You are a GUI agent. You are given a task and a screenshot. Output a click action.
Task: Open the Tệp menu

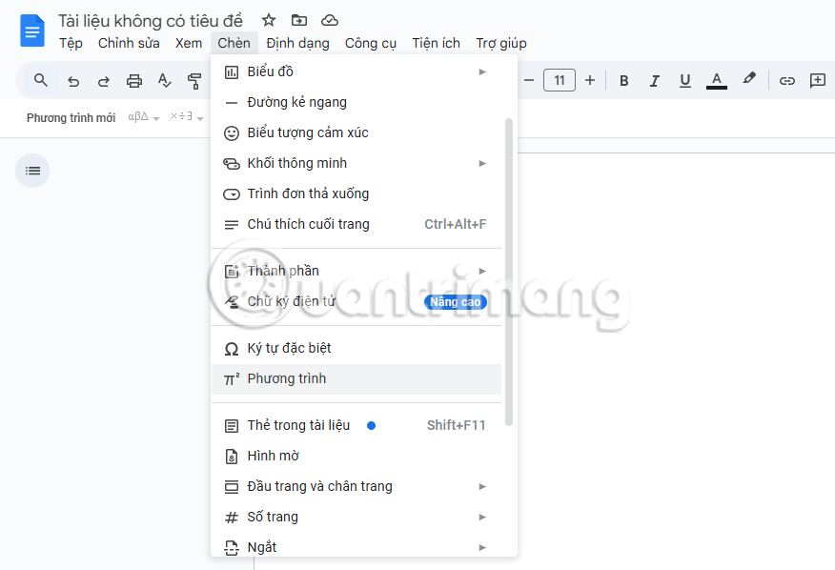pyautogui.click(x=71, y=43)
